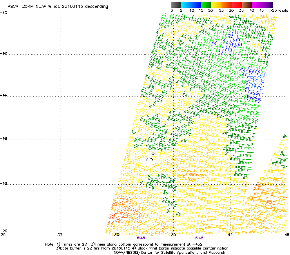Click the latitude axis label '-46'
290x255 pixels.
point(4,138)
